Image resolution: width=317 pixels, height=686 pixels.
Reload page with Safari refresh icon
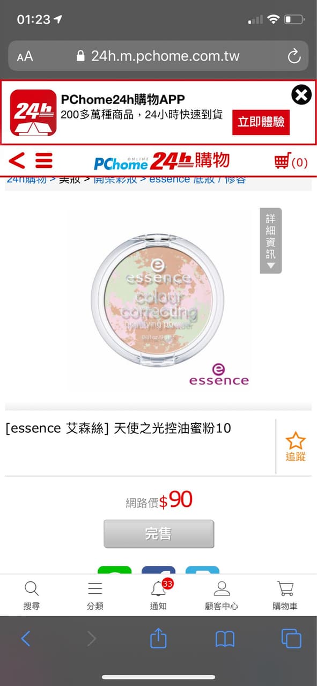(293, 56)
